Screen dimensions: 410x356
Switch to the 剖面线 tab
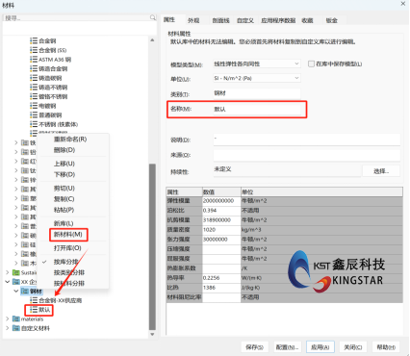point(220,20)
